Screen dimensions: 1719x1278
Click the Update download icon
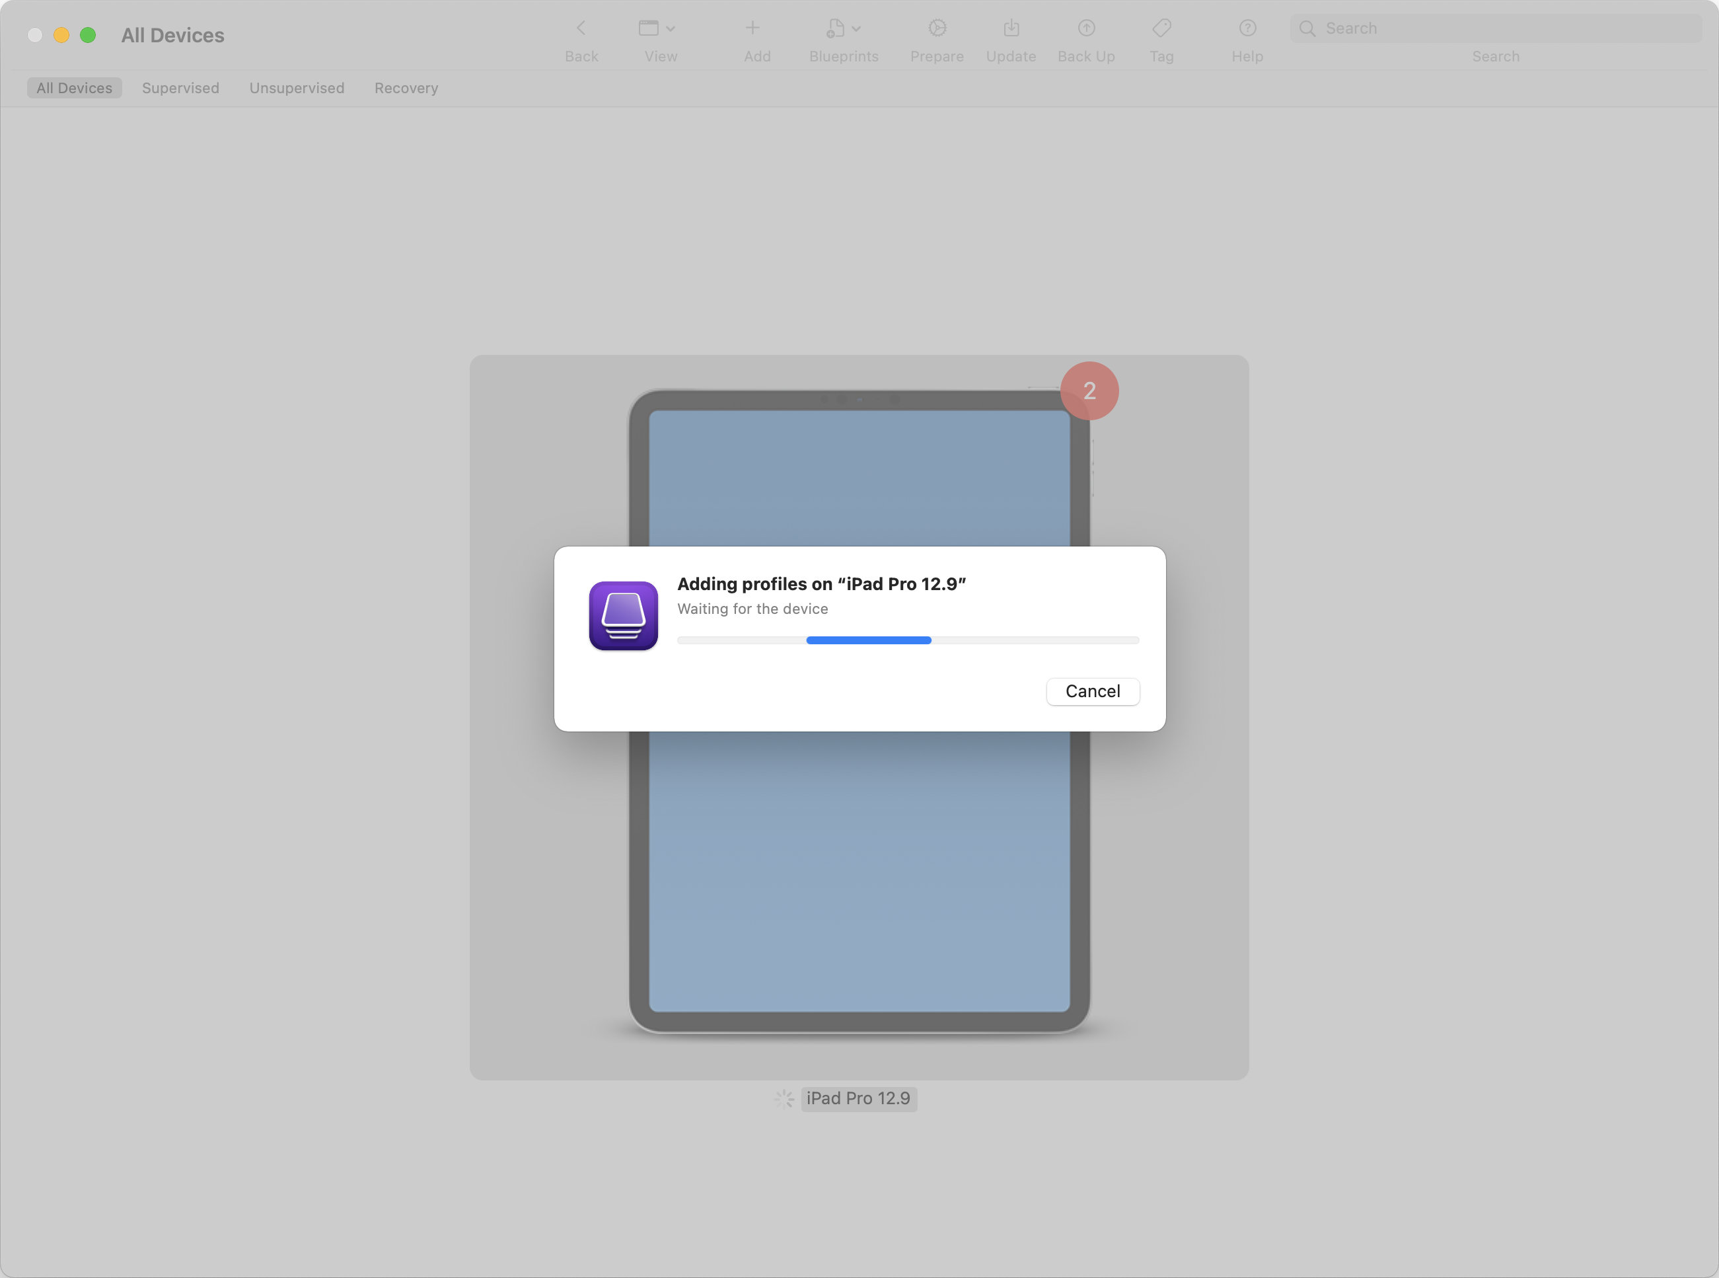[1011, 28]
